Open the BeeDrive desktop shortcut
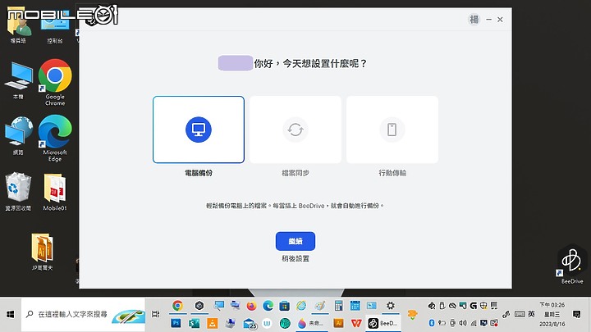Screen dimensions: 591x332 pos(571,264)
